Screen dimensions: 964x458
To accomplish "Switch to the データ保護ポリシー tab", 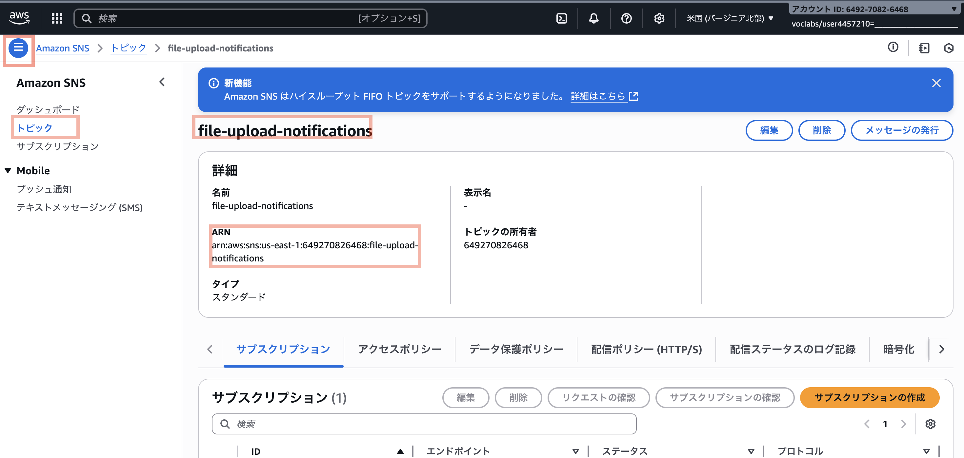I will 516,349.
